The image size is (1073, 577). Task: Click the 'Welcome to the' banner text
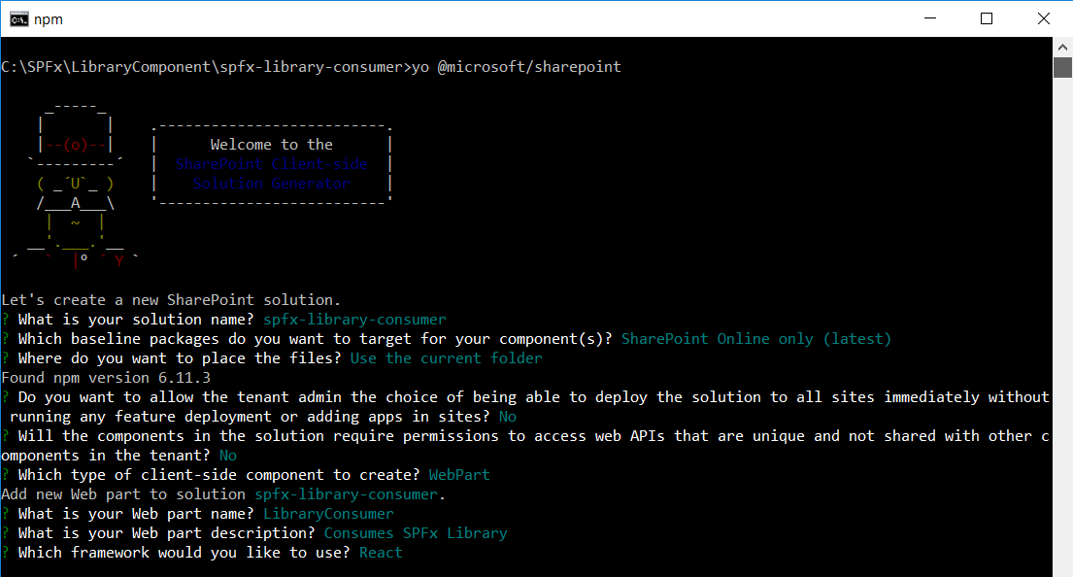pos(272,145)
